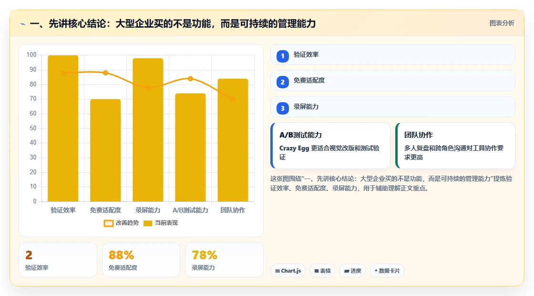This screenshot has width=534, height=296.
Task: Click the 当前表现 legend color box
Action: coord(147,223)
